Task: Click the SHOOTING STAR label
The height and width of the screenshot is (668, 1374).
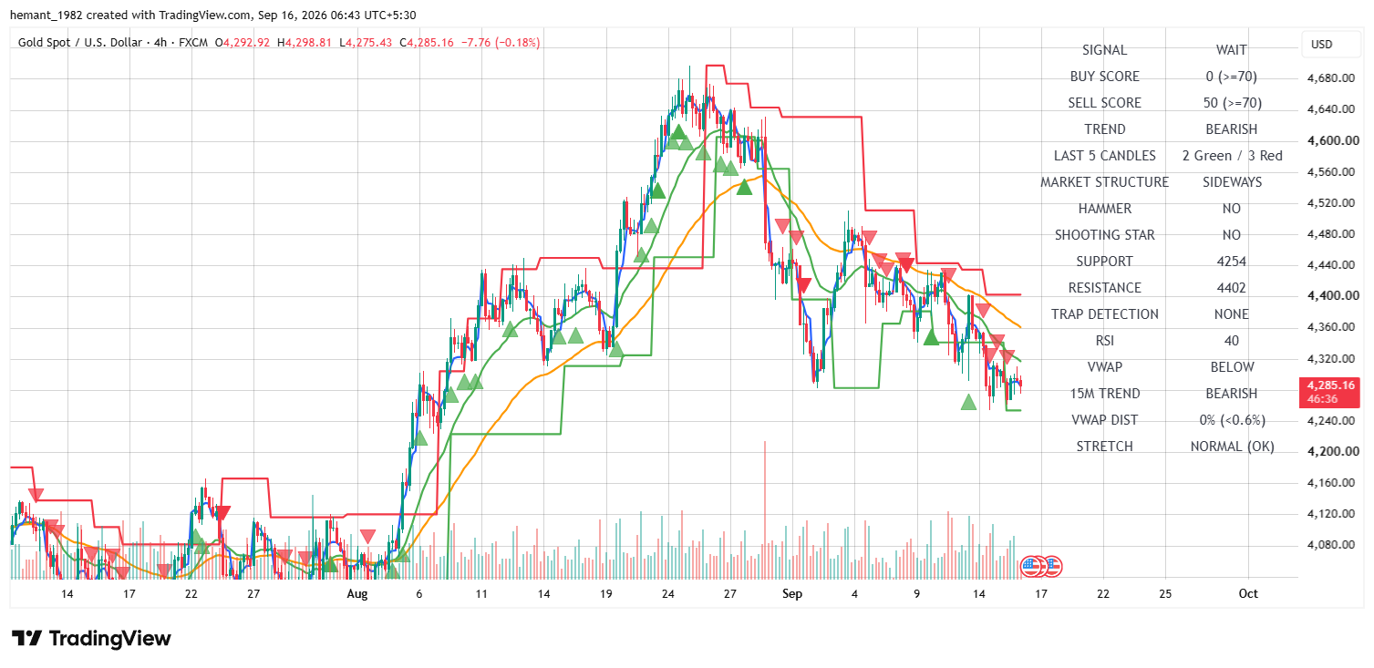Action: click(x=1105, y=235)
